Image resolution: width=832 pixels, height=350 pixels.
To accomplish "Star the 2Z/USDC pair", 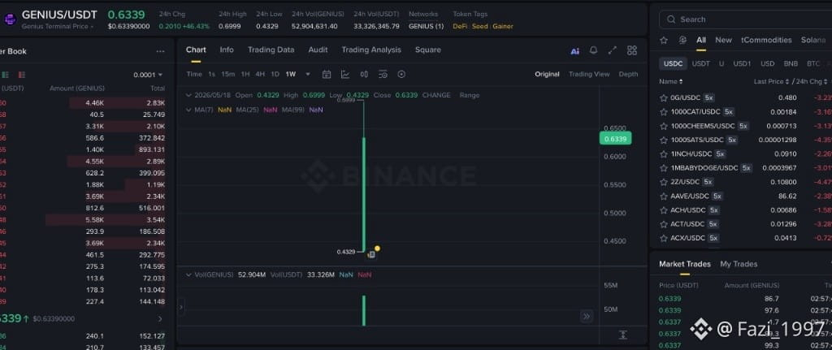I will tap(663, 182).
